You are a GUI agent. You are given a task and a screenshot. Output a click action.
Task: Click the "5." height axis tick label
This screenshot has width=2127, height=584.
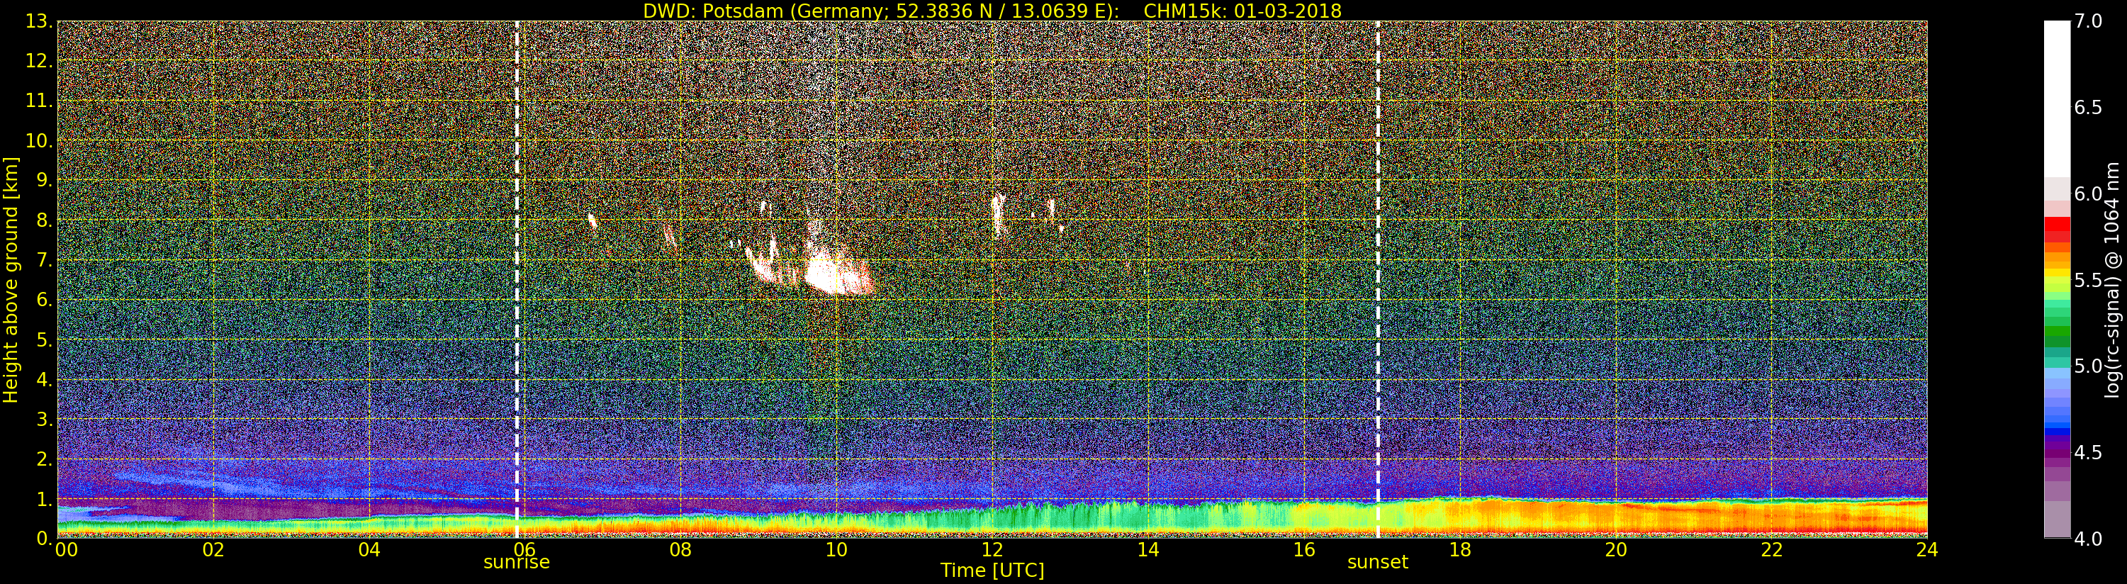tap(45, 339)
